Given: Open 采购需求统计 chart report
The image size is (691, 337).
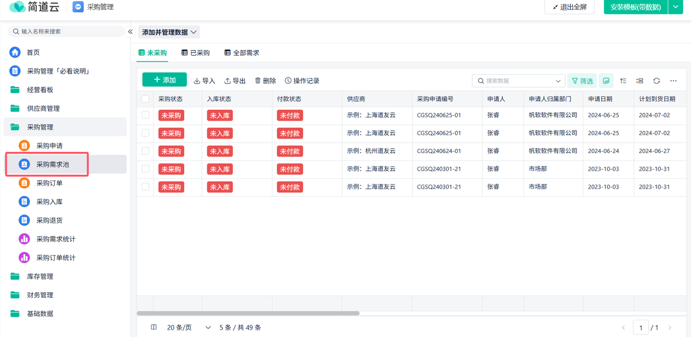Looking at the screenshot, I should [55, 239].
